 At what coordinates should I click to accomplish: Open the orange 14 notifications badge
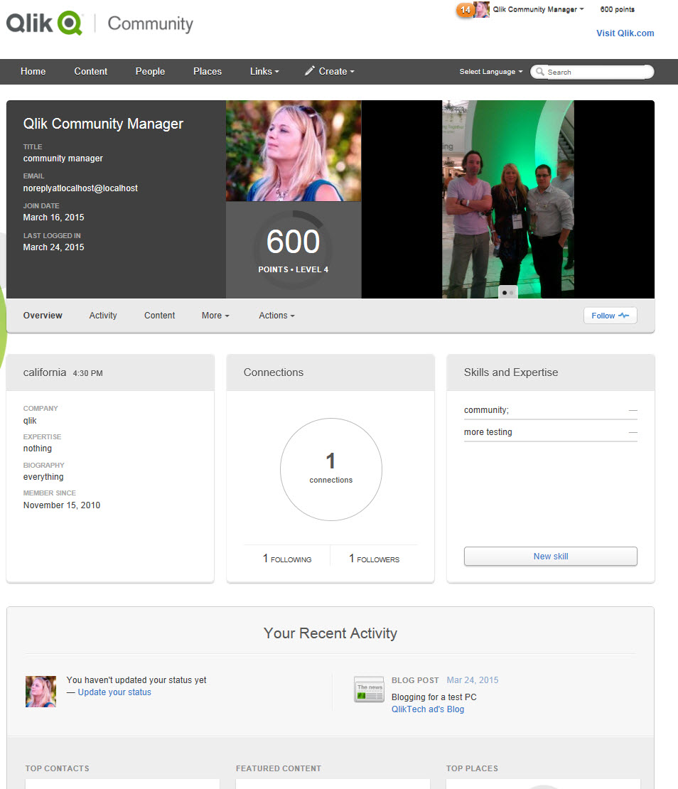click(x=466, y=9)
